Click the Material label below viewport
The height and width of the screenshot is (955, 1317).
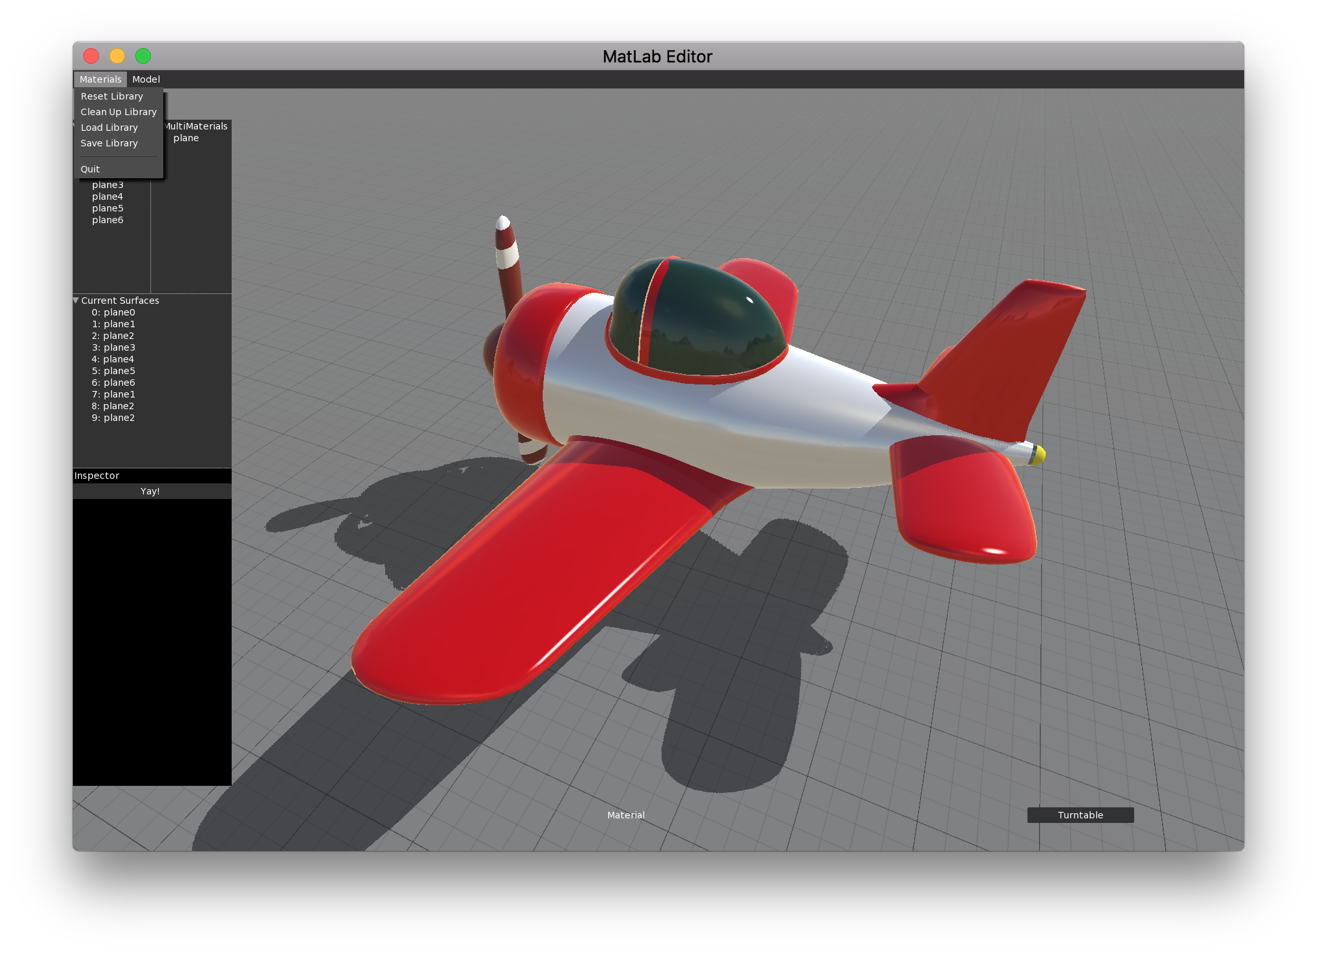pyautogui.click(x=626, y=815)
